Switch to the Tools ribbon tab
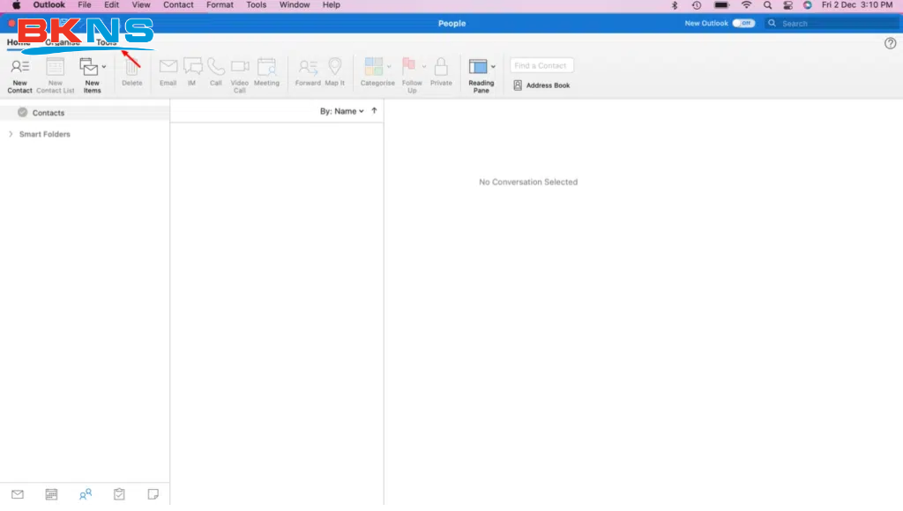Viewport: 903px width, 511px height. coord(107,43)
